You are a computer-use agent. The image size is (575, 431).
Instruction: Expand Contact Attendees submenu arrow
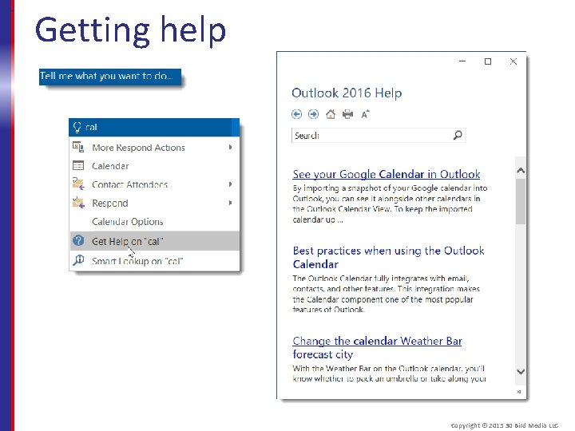point(230,184)
